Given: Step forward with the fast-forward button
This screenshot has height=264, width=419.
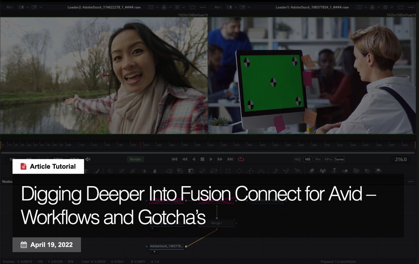Looking at the screenshot, I should click(220, 159).
